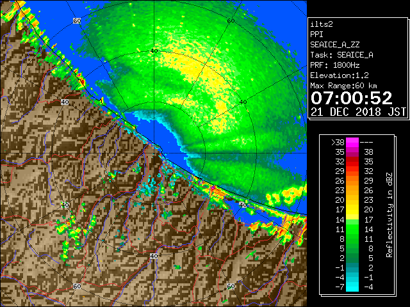Pick the bright green legend swatch beside 11
The height and width of the screenshot is (307, 410).
[352, 229]
